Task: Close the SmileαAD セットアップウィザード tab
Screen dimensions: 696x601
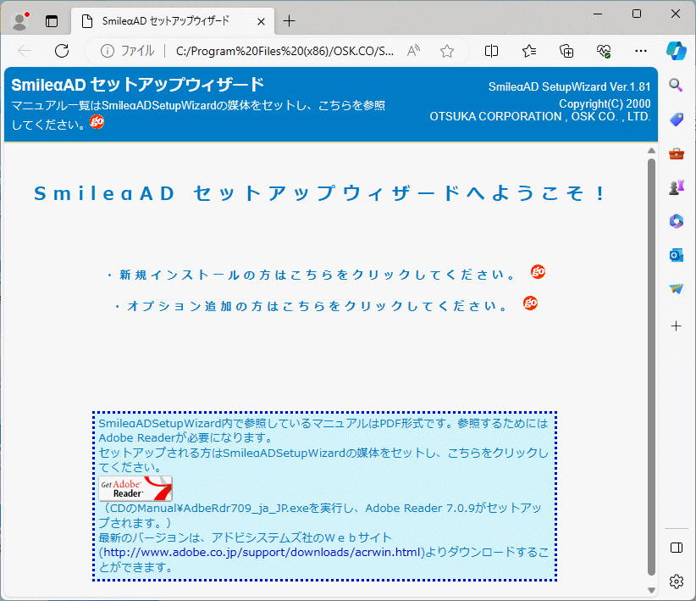Action: [x=261, y=21]
